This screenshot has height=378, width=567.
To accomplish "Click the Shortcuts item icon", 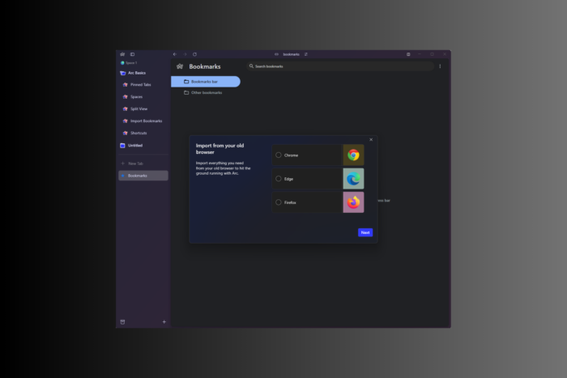I will 125,133.
